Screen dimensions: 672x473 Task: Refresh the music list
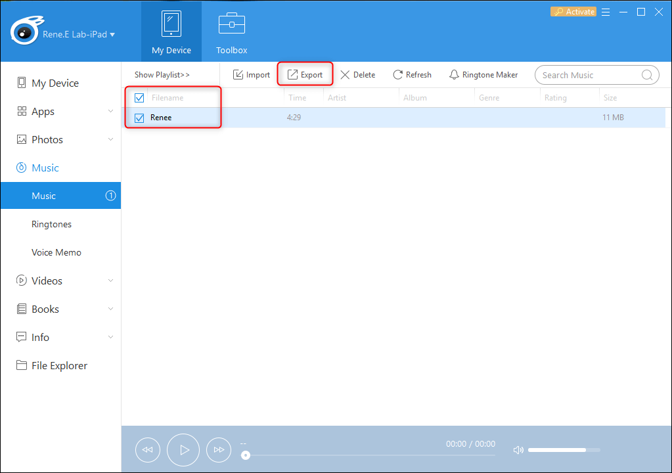pyautogui.click(x=412, y=75)
